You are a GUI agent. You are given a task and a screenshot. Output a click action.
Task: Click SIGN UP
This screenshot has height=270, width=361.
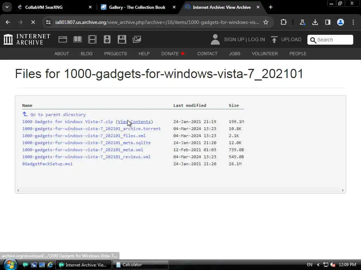(234, 39)
